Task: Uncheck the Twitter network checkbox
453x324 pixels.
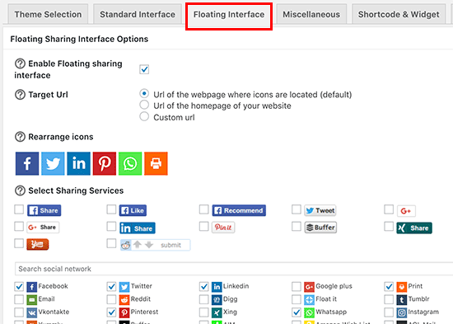Action: tap(111, 287)
